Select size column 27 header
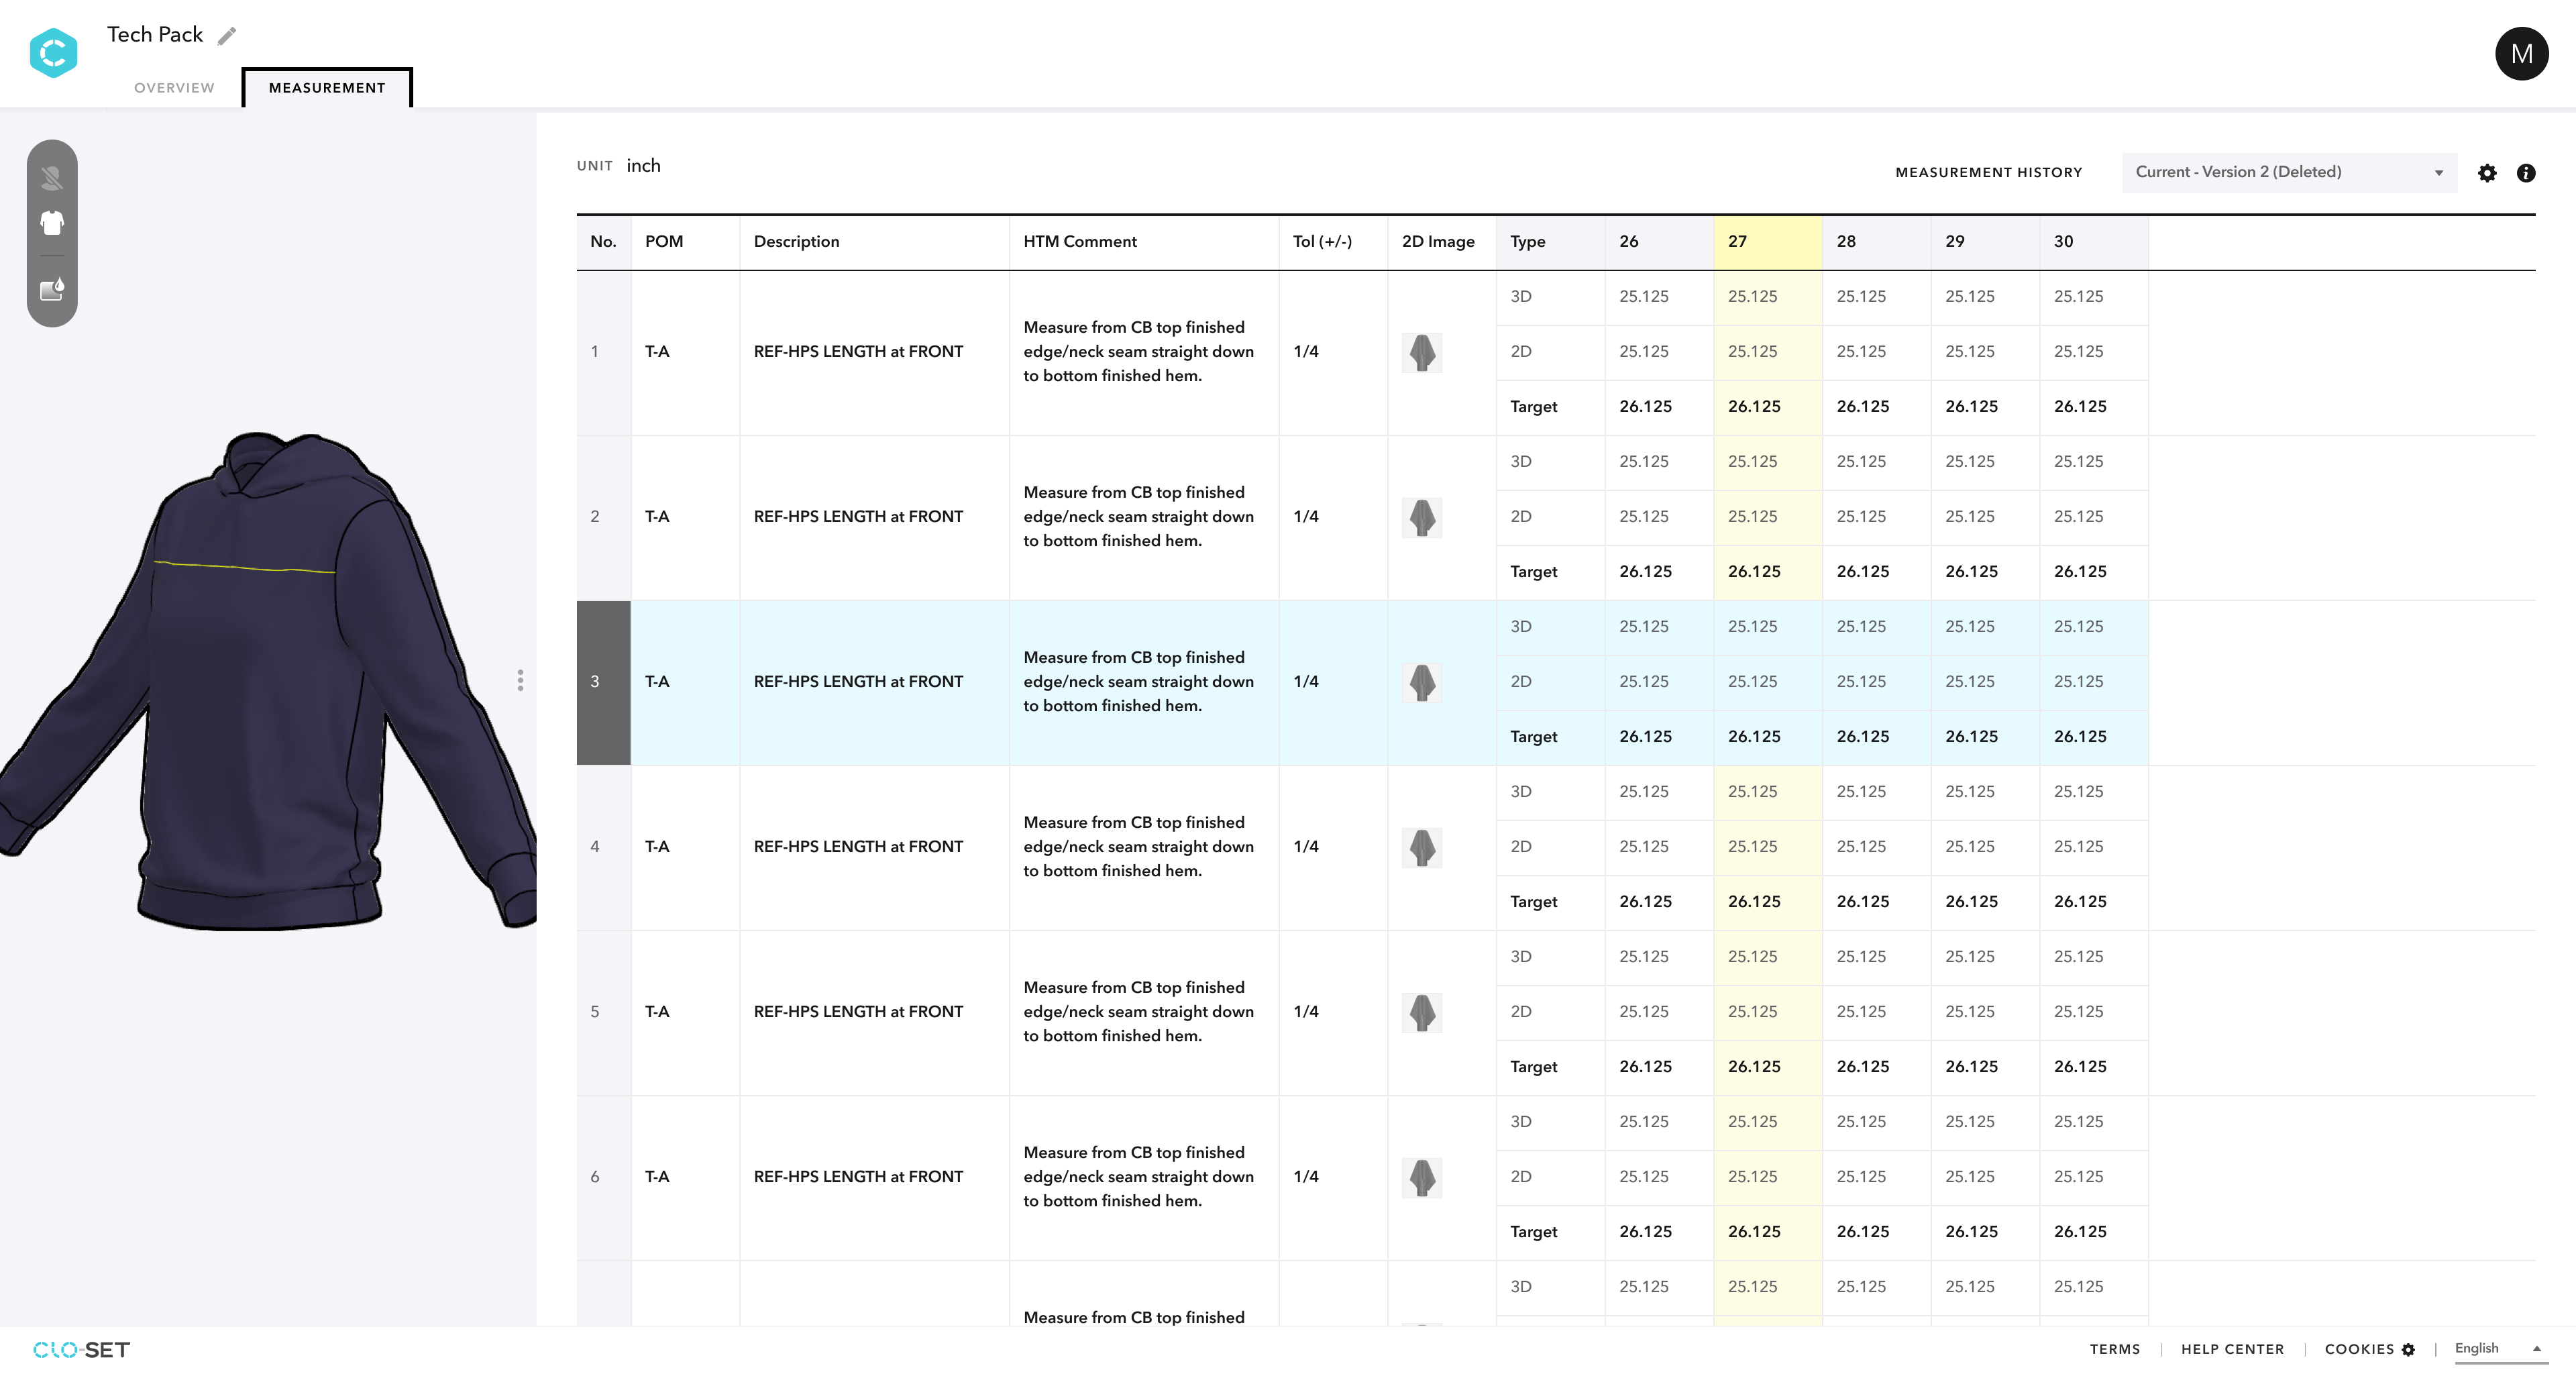Viewport: 2576px width, 1374px height. pos(1768,242)
